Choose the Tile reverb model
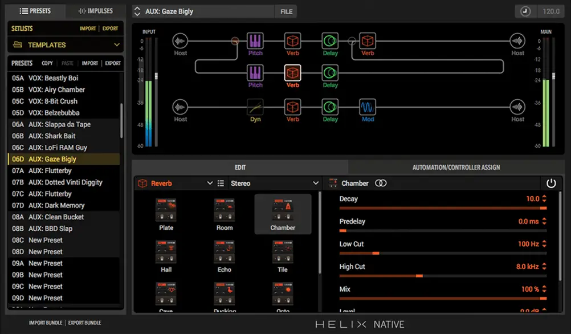Screen dimensions: 571x334 tap(283, 256)
